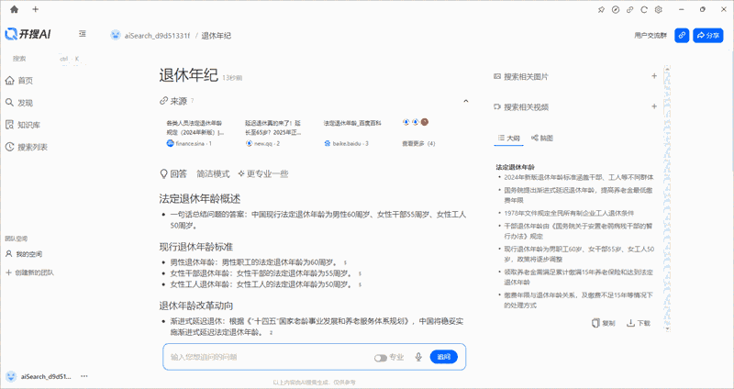Click the search box in sidebar
734x389 pixels.
pyautogui.click(x=47, y=59)
